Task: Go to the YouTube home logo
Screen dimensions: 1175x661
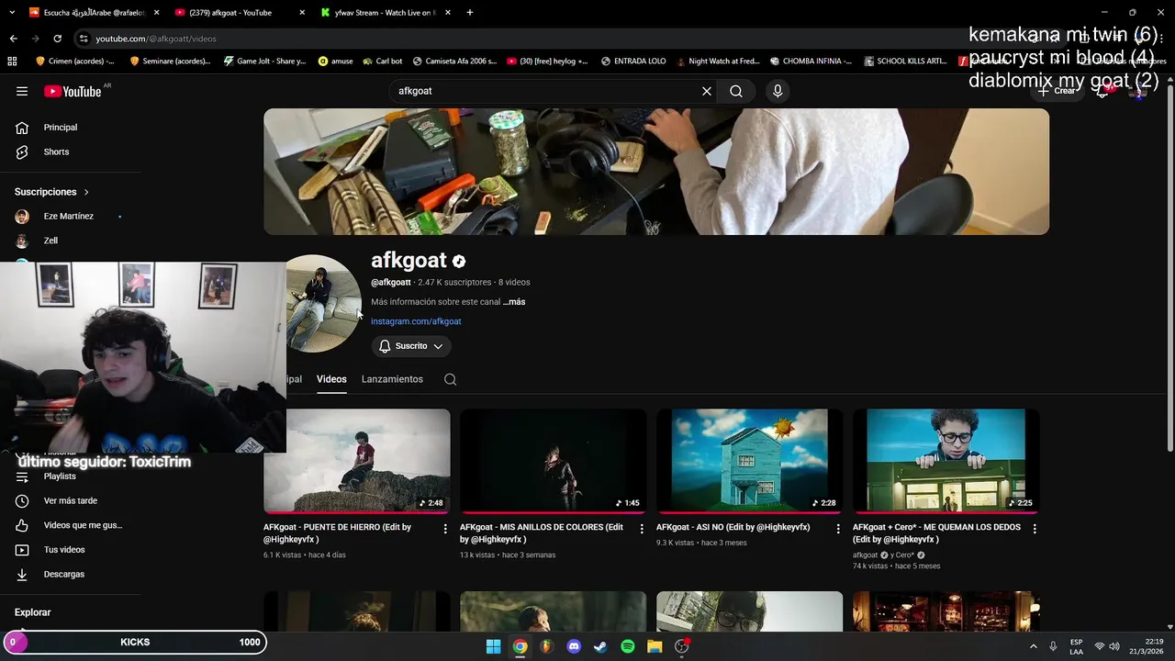Action: pos(73,91)
